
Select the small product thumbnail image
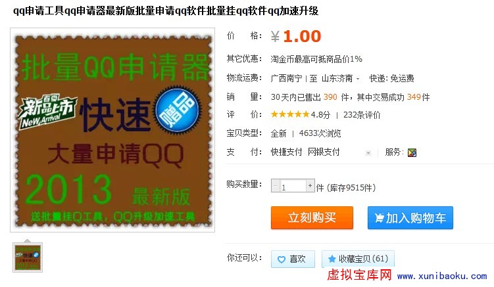coord(28,257)
